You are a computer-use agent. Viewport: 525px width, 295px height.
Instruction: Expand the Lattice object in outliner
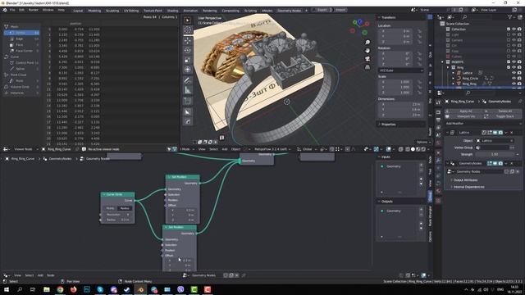454,73
